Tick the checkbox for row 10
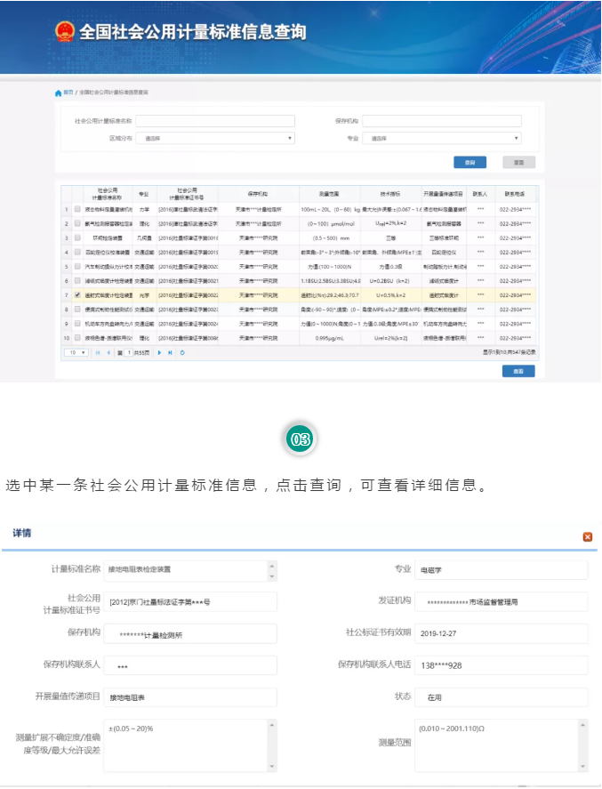Viewport: 602px width, 789px height. pos(78,338)
